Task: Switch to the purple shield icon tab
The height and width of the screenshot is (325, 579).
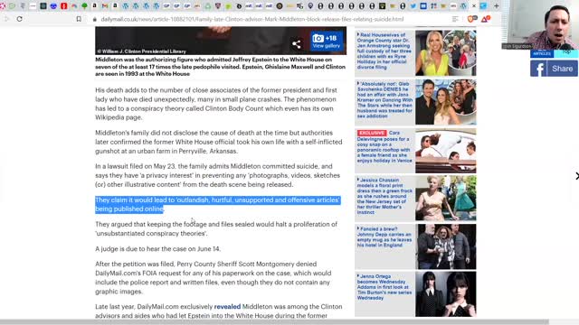Action: pos(218,6)
